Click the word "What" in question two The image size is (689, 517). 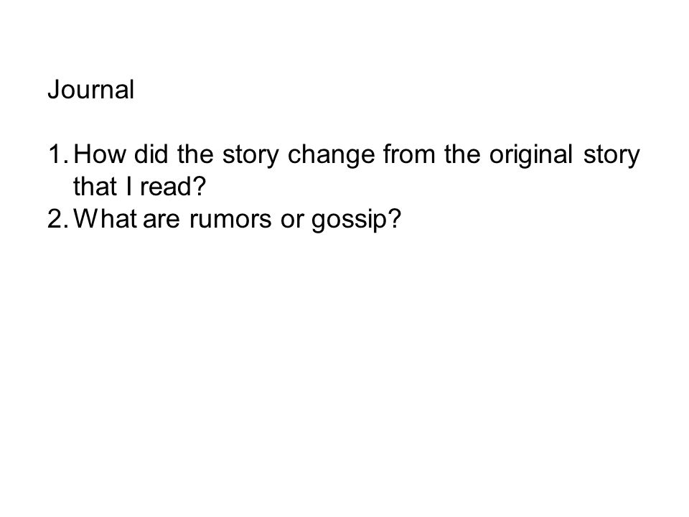105,219
